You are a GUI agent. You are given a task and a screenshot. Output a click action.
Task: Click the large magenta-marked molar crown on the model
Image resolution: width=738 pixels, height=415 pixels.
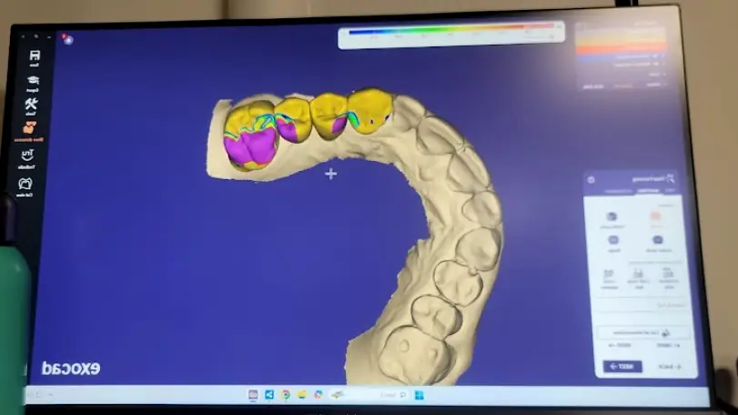click(250, 136)
